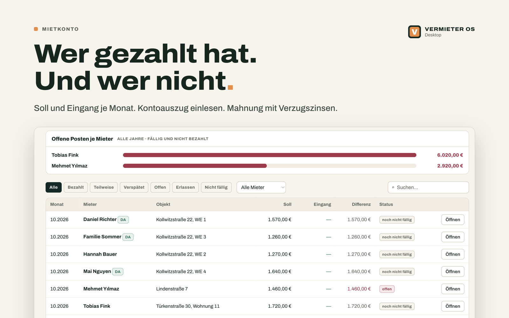Click 'Lindenstraße 7' object cell
This screenshot has width=509, height=318.
pos(172,289)
